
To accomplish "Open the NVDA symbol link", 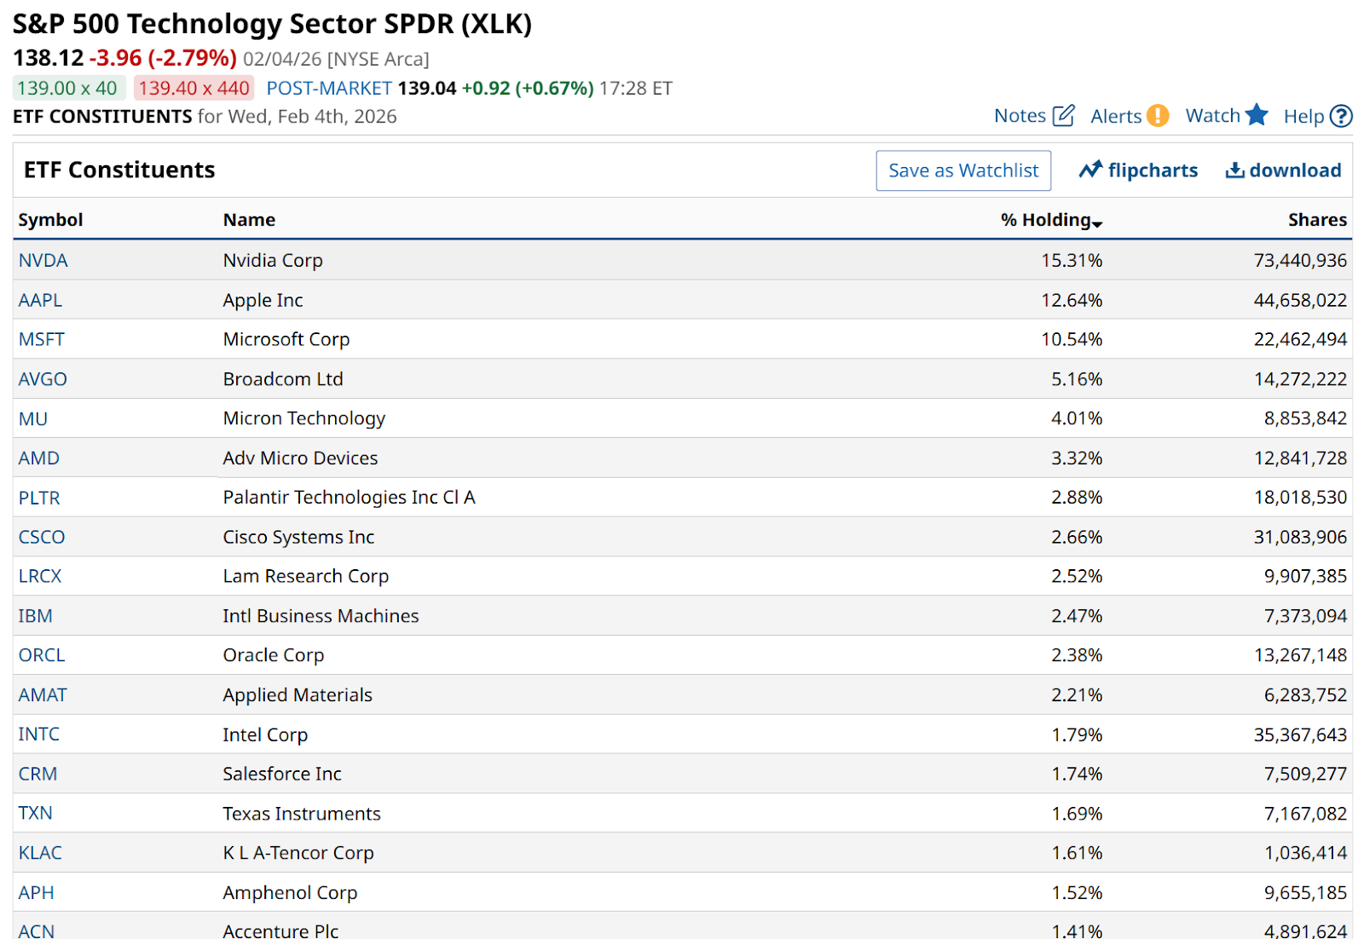I will [x=43, y=261].
